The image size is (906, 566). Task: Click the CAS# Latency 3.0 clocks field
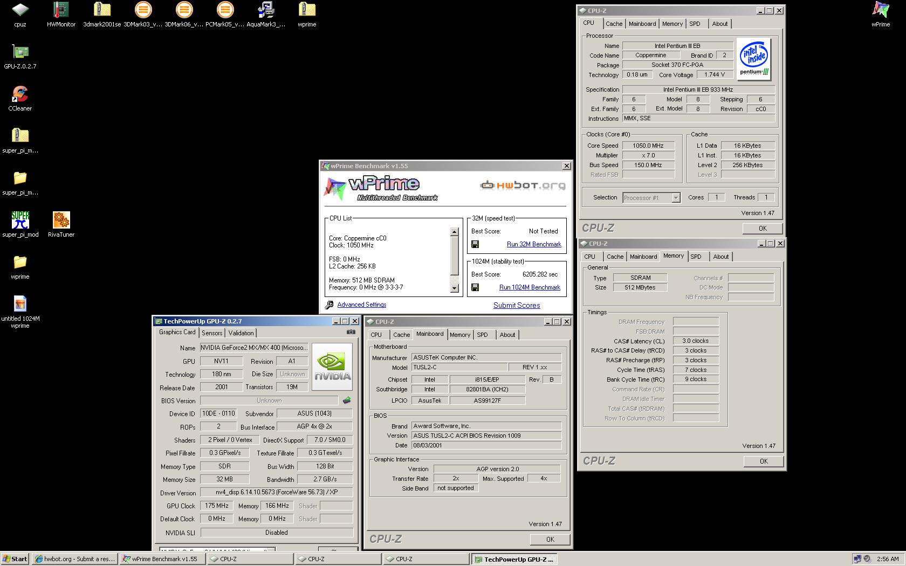point(696,341)
